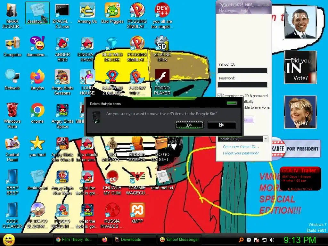
Task: Open the GTA:IV Trailer countdown gadget
Action: tap(300, 178)
